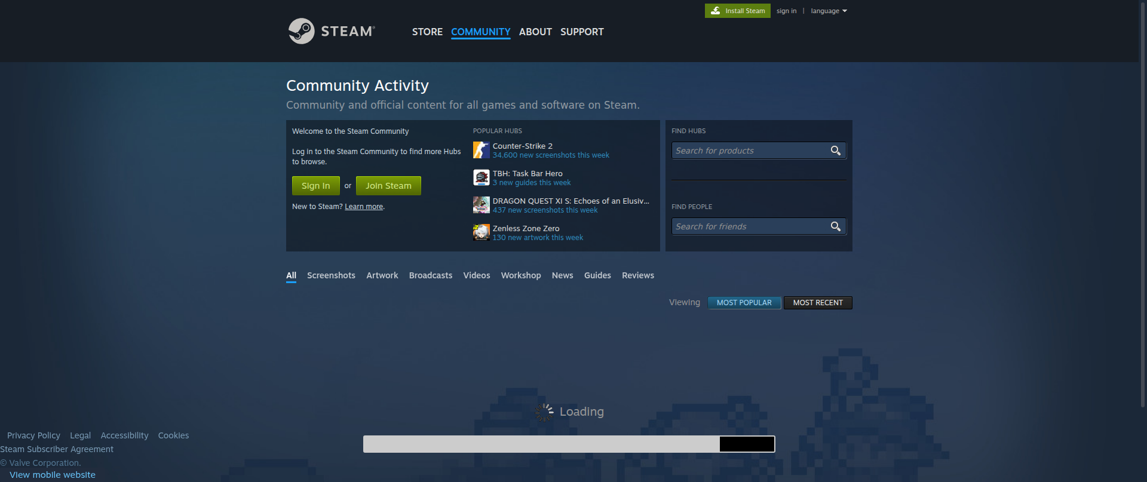Switch to the Artwork tab
This screenshot has width=1147, height=482.
pyautogui.click(x=382, y=275)
